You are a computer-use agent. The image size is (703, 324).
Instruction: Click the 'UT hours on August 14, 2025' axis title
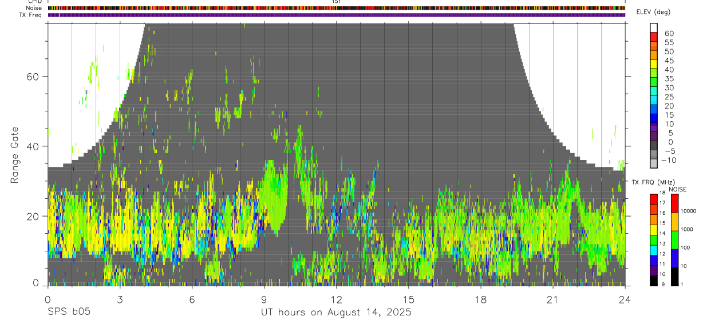coord(336,312)
